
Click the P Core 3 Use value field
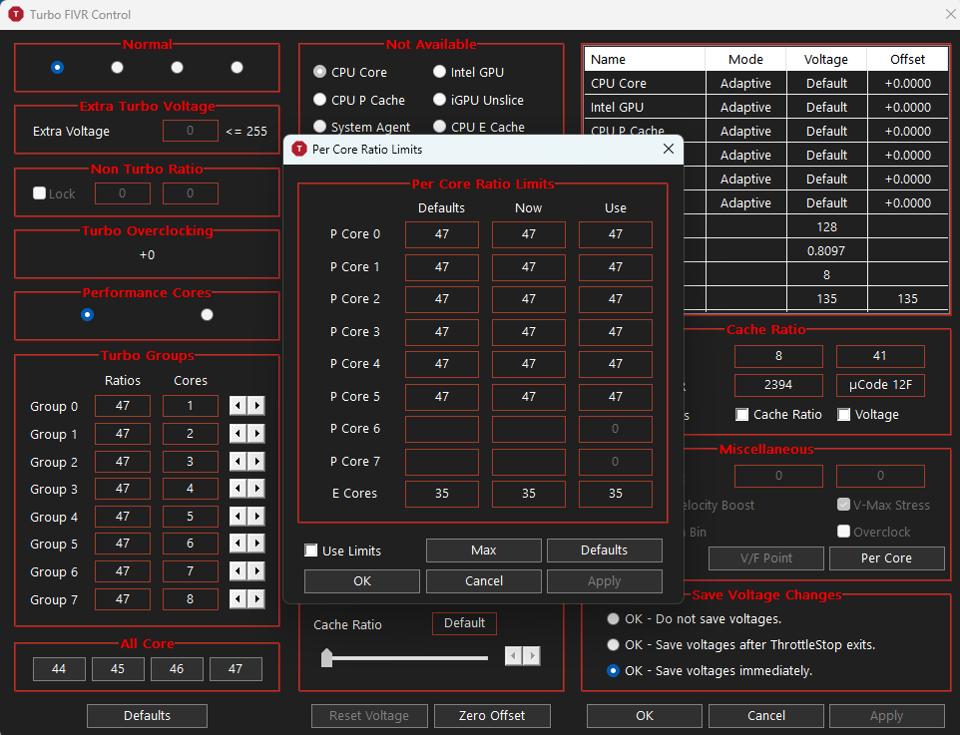[x=616, y=332]
